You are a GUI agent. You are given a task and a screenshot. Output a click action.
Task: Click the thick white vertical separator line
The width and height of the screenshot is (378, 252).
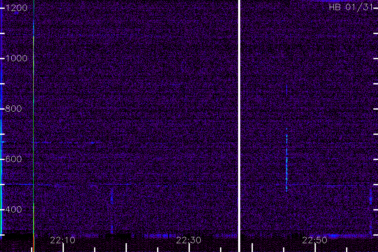tap(239, 126)
